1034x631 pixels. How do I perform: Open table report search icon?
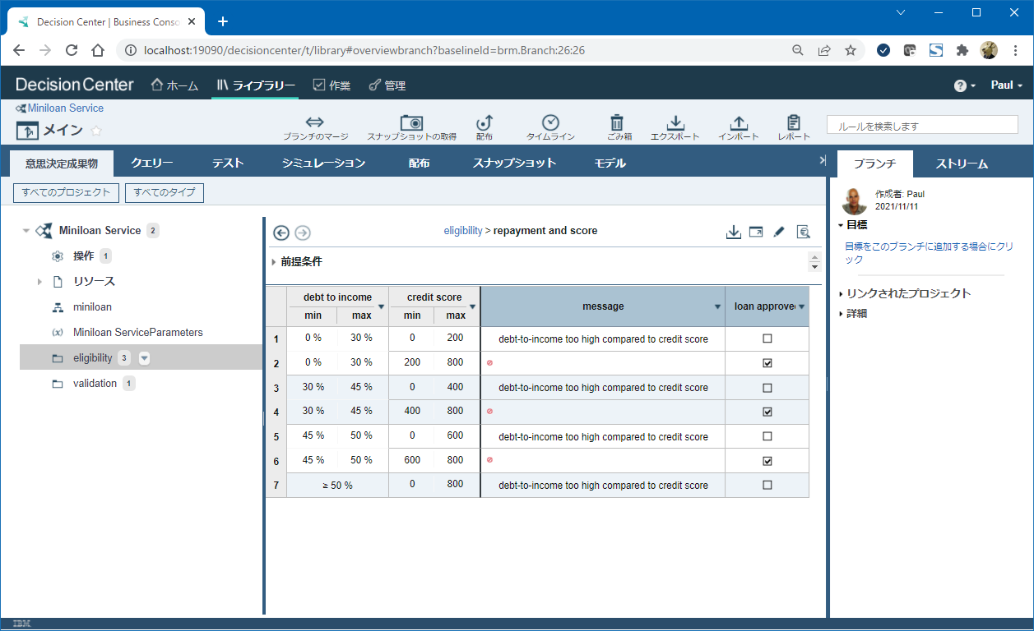tap(804, 233)
